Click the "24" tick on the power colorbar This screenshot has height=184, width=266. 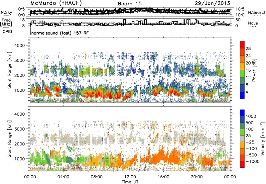[x=248, y=56]
